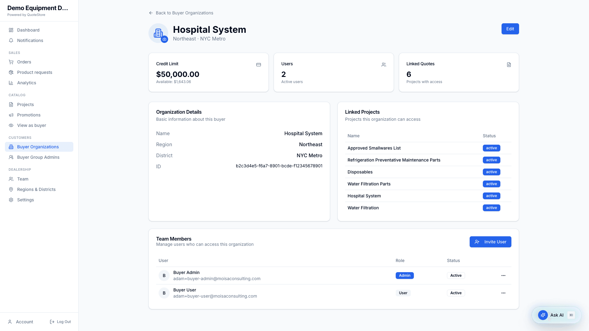Click the Approved Smallwares List project row
Viewport: 589px width, 331px height.
[x=428, y=148]
